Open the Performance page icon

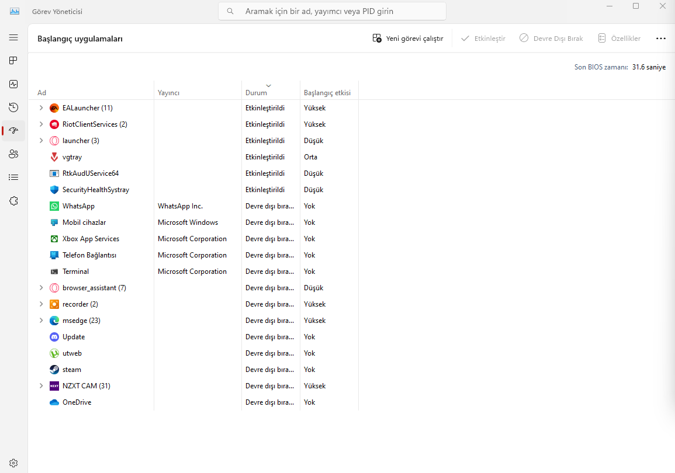[13, 84]
